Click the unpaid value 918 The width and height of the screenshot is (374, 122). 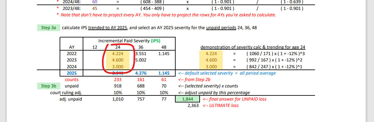118,86
